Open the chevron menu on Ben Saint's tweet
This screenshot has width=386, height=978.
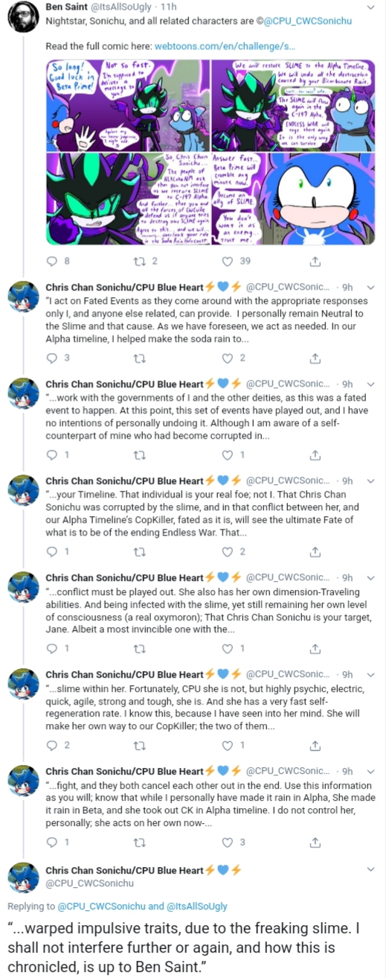tap(372, 7)
